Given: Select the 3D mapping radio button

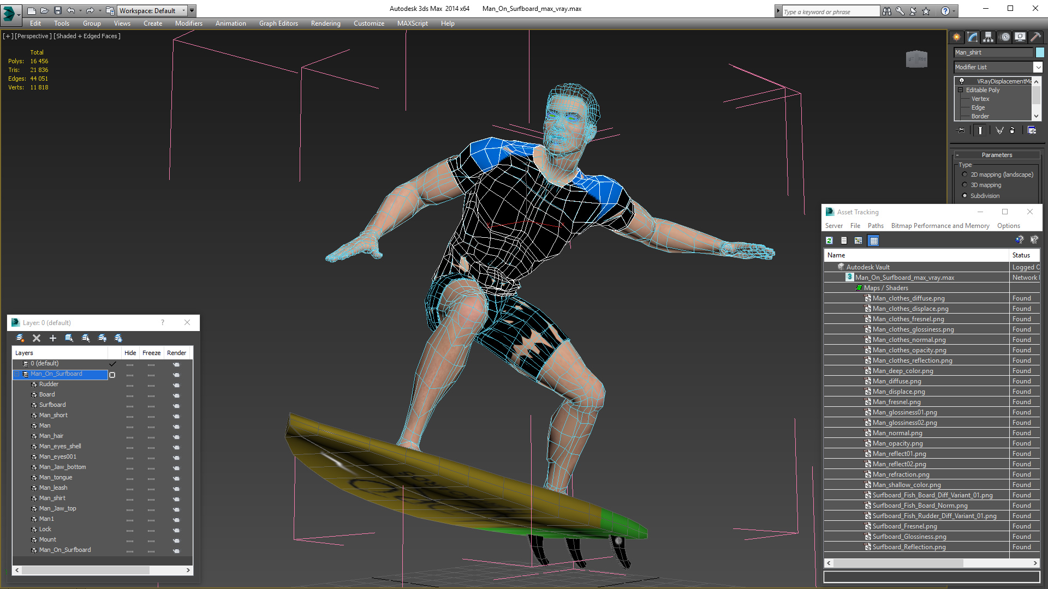Looking at the screenshot, I should point(964,185).
